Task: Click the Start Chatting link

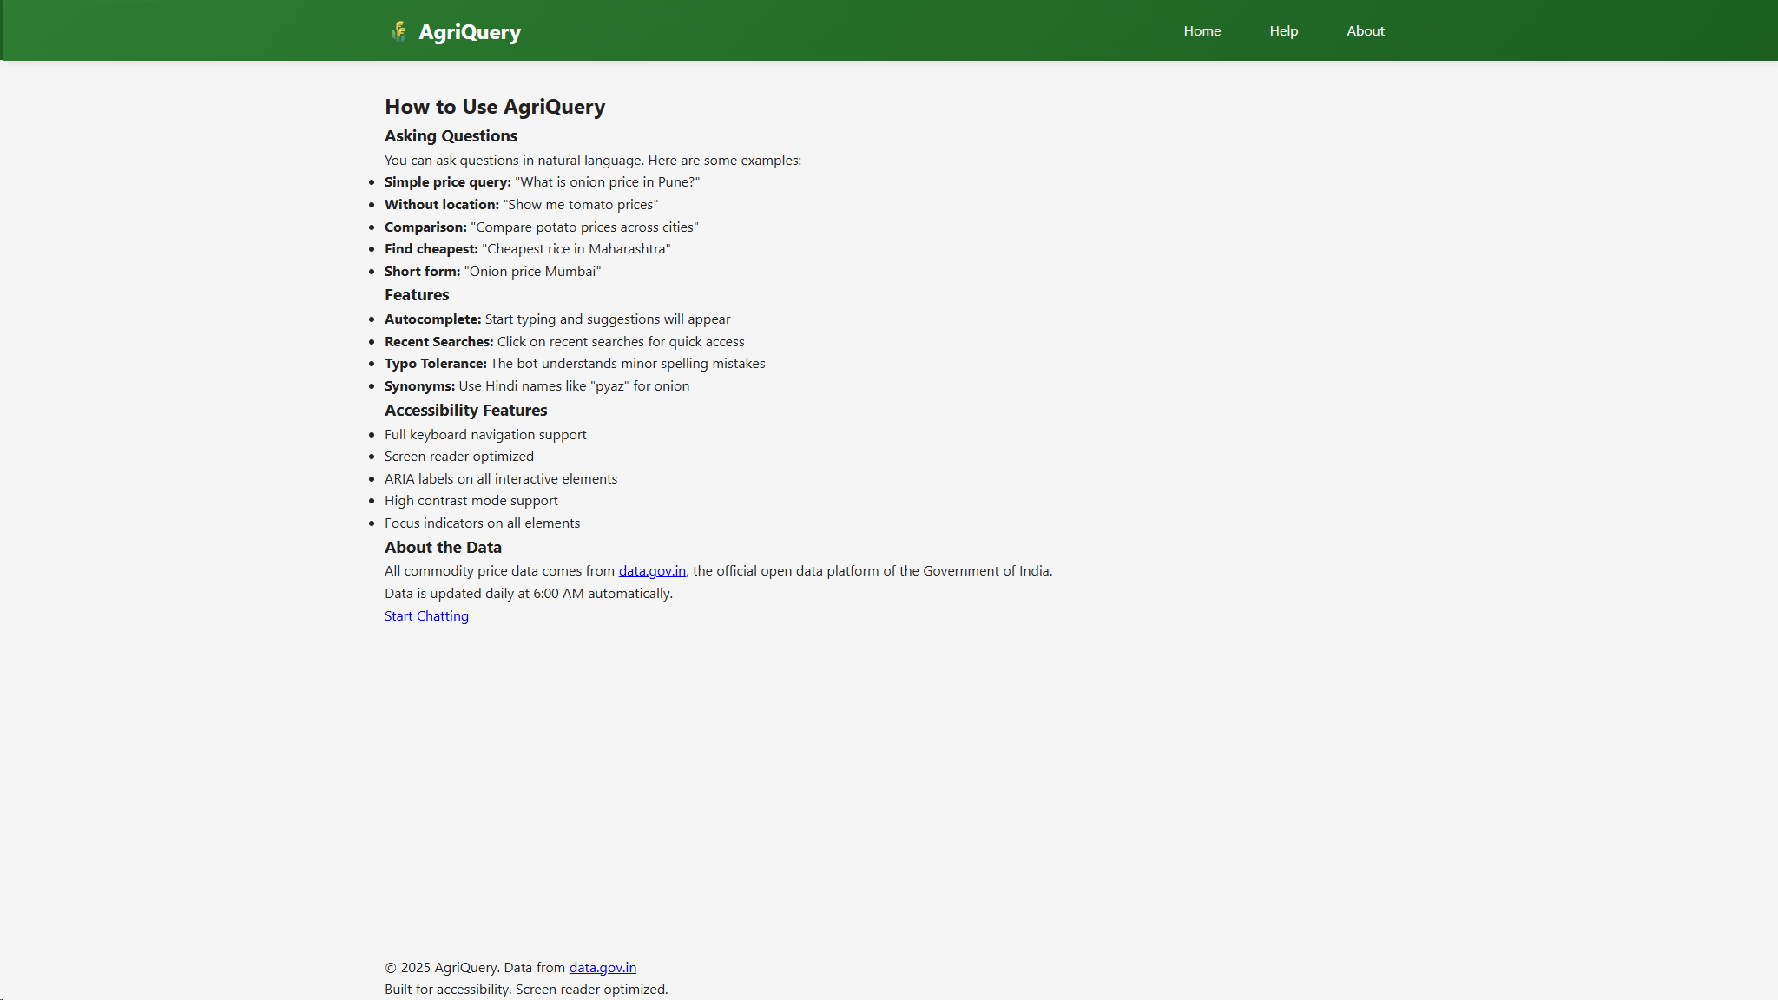Action: click(426, 615)
